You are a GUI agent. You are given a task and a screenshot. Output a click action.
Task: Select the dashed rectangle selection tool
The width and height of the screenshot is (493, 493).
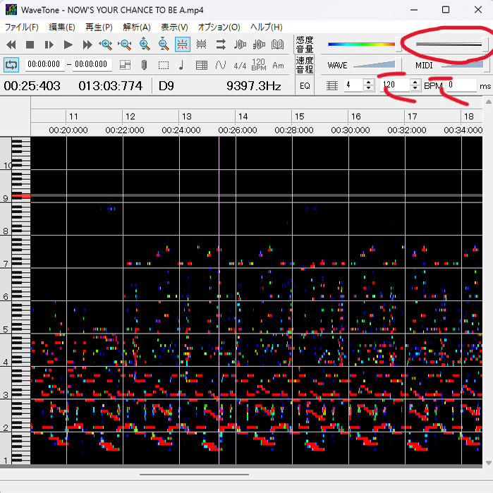(x=164, y=65)
